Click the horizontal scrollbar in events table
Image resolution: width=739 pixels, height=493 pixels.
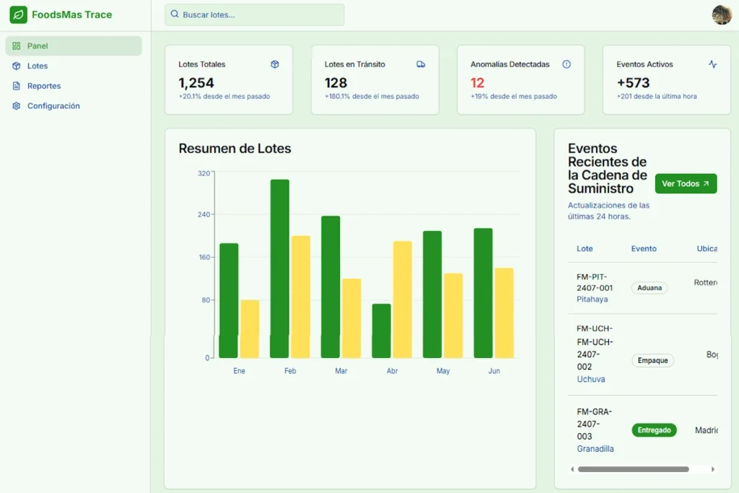point(633,469)
